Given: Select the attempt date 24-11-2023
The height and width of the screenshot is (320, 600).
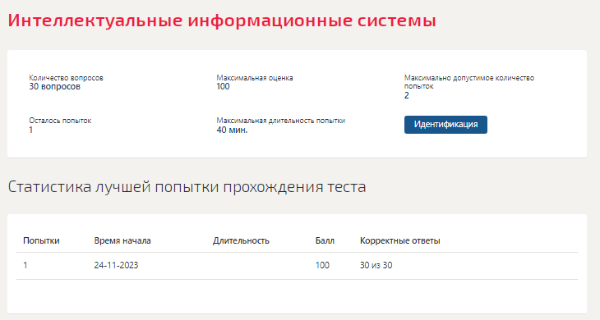Looking at the screenshot, I should 116,265.
